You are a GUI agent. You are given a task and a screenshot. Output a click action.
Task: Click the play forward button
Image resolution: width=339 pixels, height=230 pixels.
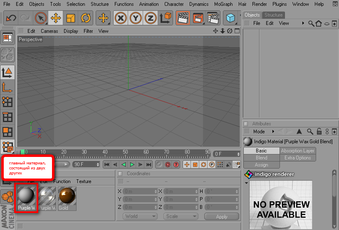tap(132, 164)
